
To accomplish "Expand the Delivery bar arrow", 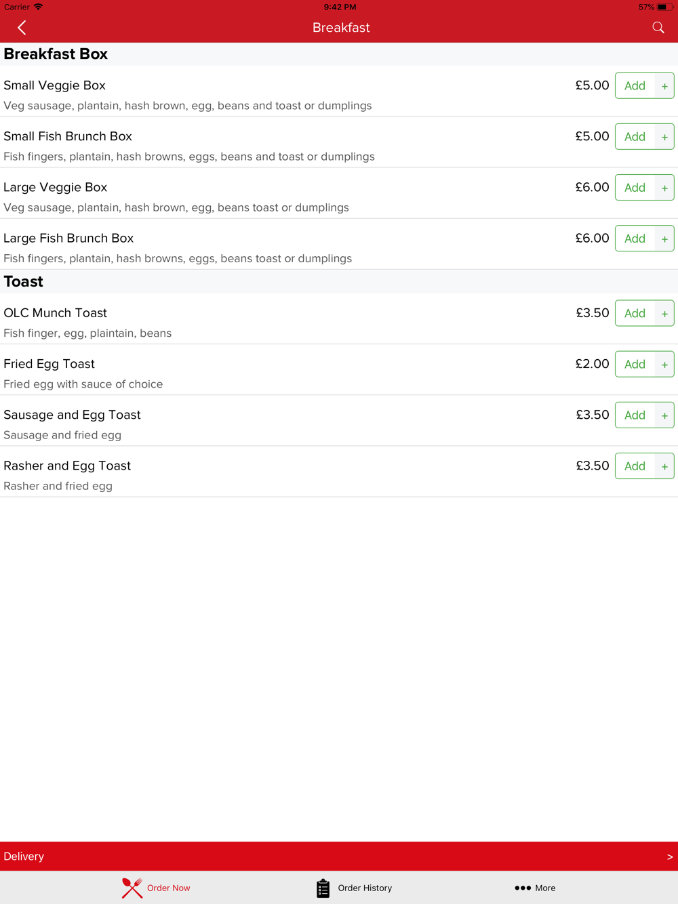I will pyautogui.click(x=670, y=857).
